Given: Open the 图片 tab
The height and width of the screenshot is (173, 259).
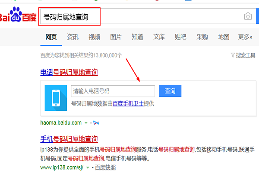Looking at the screenshot, I should (116, 37).
